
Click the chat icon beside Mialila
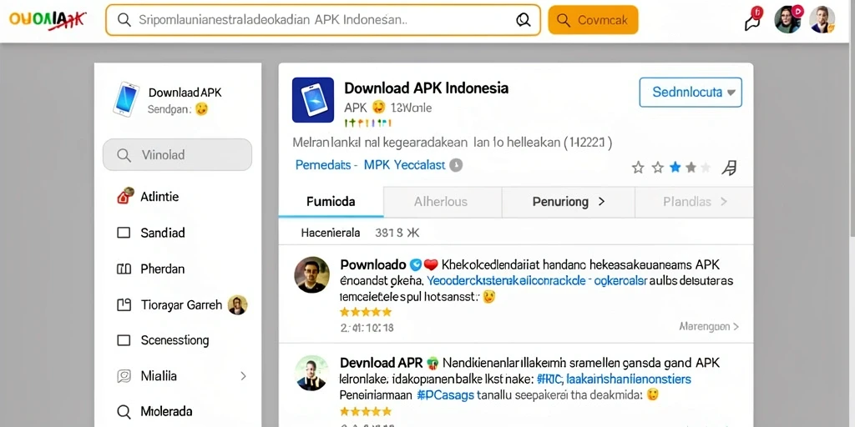click(x=124, y=376)
